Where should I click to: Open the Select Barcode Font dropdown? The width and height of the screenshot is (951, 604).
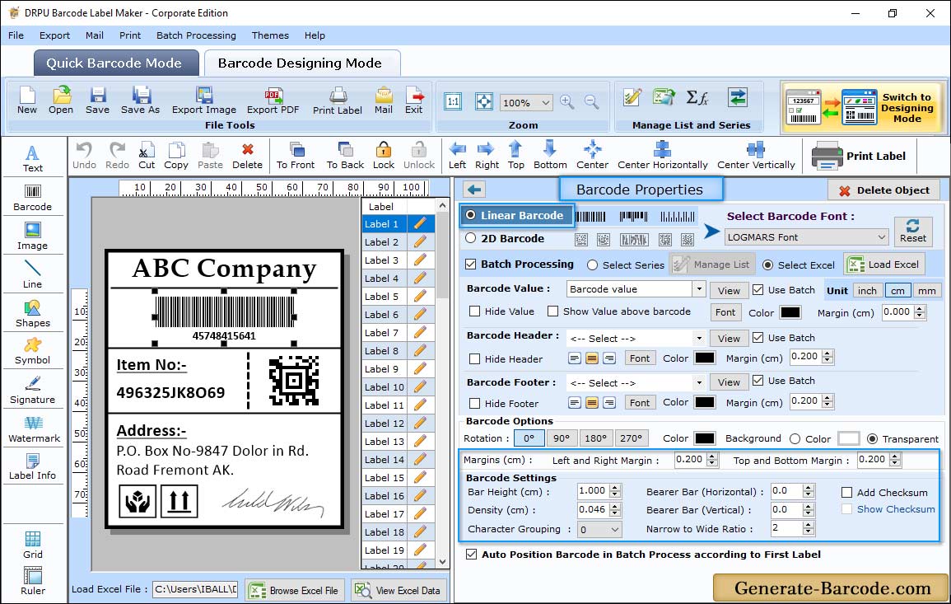[806, 237]
